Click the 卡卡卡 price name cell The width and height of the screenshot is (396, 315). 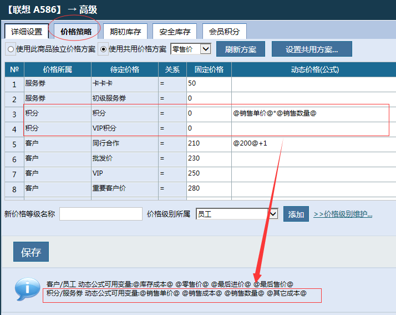tap(125, 84)
